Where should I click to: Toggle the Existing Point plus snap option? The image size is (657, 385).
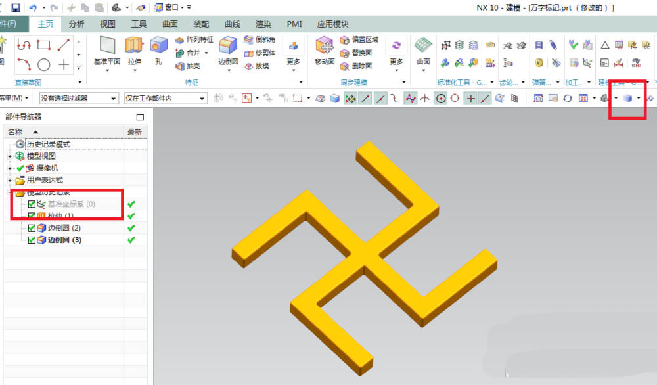(471, 99)
